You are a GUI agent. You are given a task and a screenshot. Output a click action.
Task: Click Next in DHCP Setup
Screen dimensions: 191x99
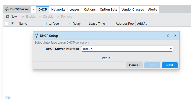[170, 65]
